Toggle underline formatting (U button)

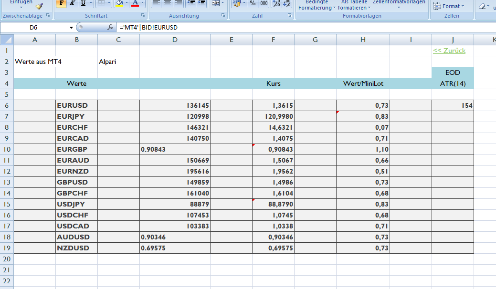click(x=83, y=3)
